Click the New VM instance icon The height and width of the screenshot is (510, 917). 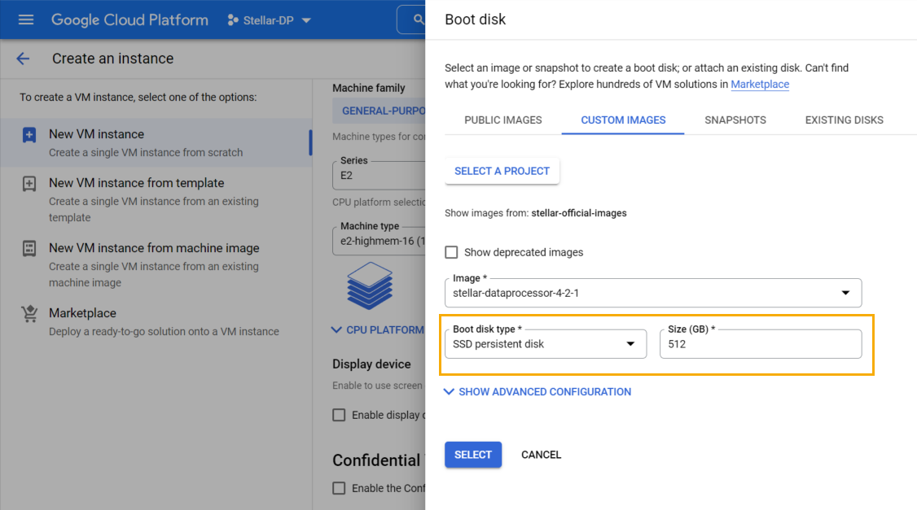29,135
